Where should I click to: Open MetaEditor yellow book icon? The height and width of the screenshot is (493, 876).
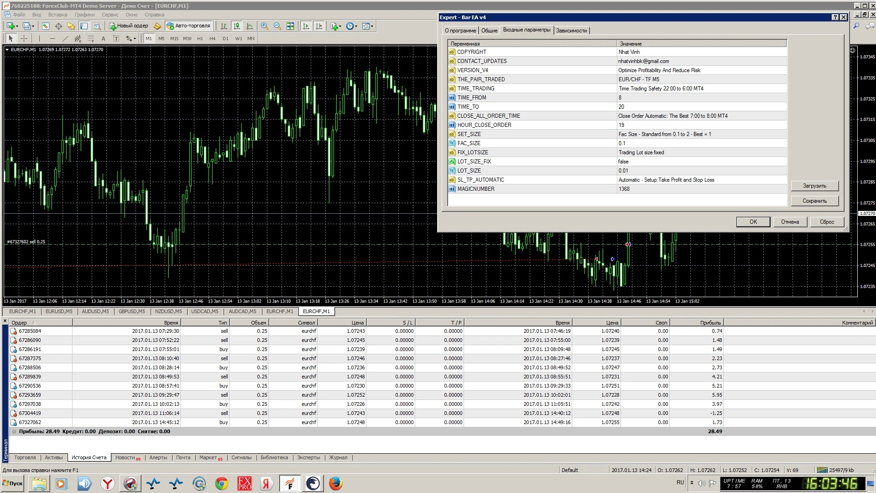point(157,26)
